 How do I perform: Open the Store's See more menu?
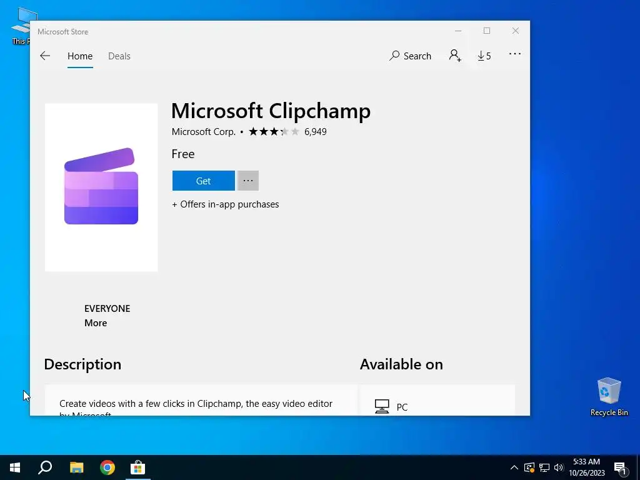(x=515, y=54)
